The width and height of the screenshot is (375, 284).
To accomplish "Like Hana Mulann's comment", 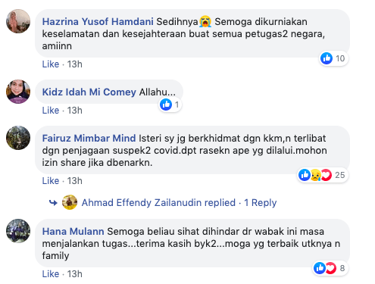I will click(51, 274).
